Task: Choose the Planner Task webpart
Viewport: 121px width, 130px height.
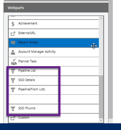Action: [54, 62]
